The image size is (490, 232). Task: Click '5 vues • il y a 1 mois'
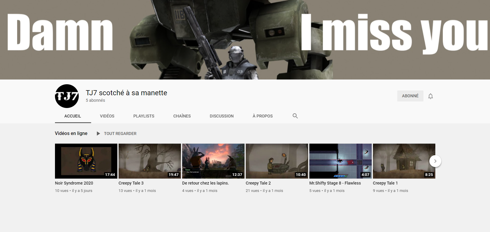327,191
